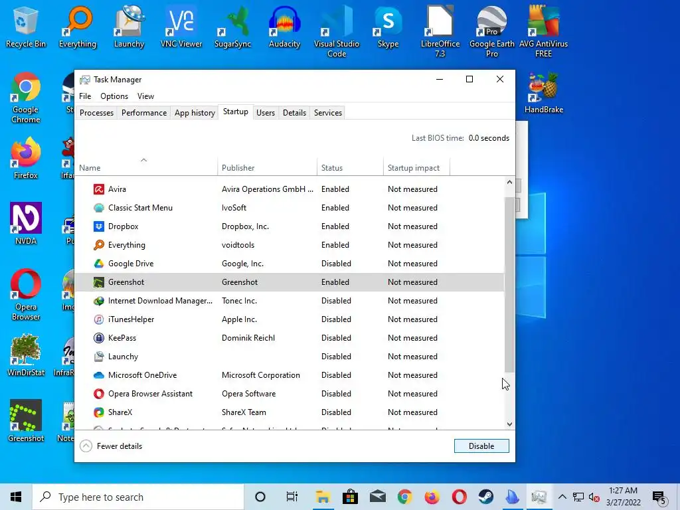Switch to the Performance tab

pyautogui.click(x=144, y=113)
